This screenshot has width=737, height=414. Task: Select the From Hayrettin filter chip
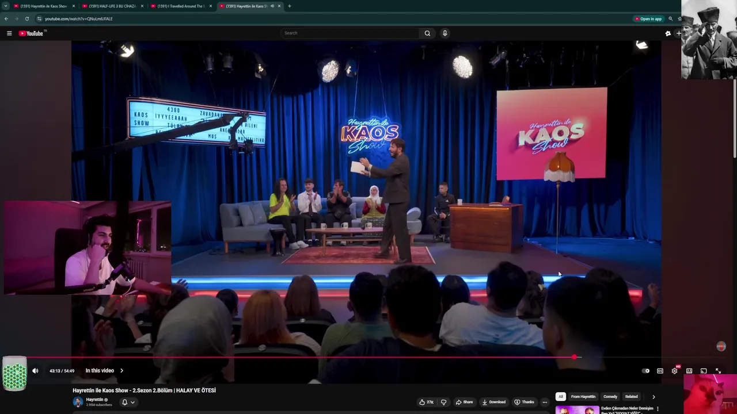pyautogui.click(x=583, y=397)
